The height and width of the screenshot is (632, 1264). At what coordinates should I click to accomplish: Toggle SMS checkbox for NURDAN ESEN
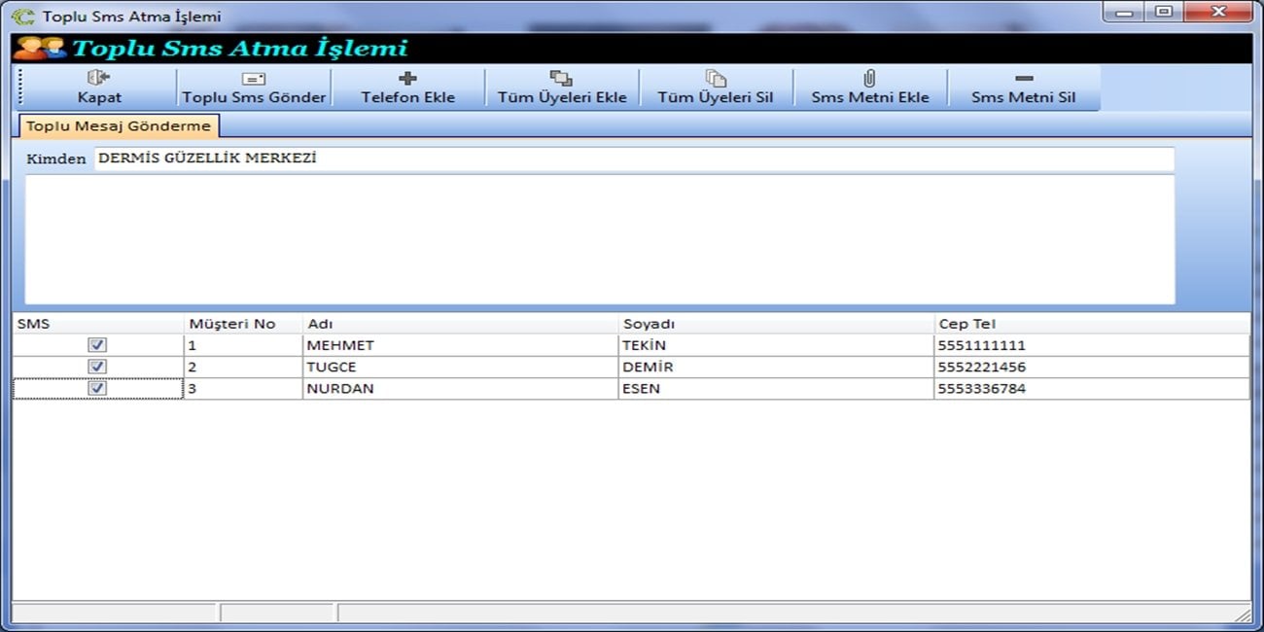coord(97,388)
